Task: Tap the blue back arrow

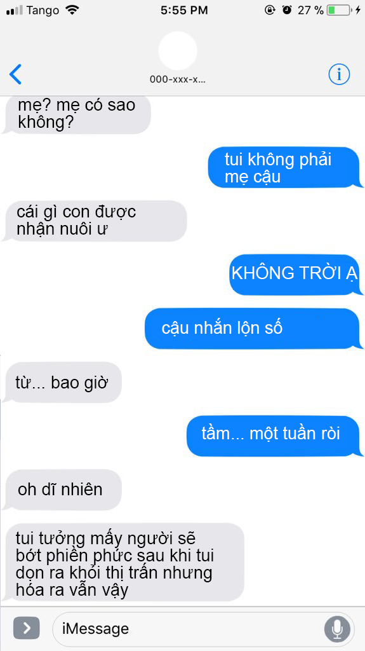Action: pyautogui.click(x=15, y=75)
